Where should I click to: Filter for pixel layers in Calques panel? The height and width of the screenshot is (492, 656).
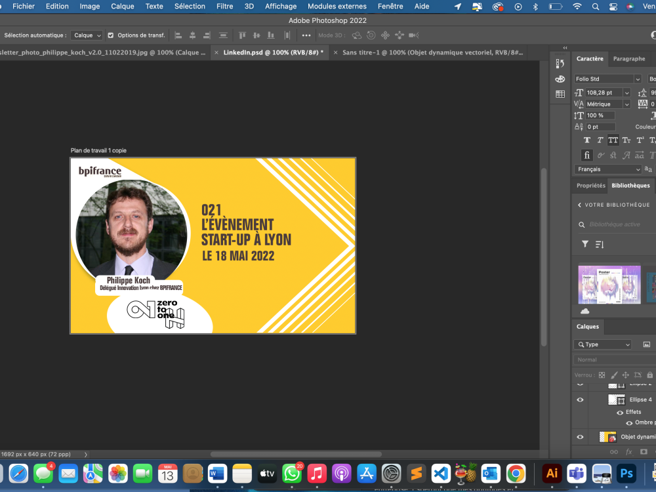point(646,344)
